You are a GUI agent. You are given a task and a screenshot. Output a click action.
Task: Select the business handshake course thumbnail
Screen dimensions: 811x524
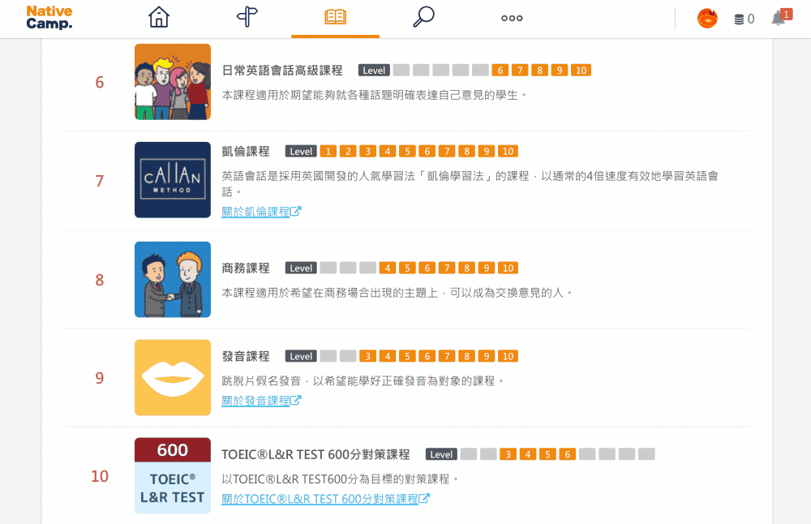tap(173, 279)
